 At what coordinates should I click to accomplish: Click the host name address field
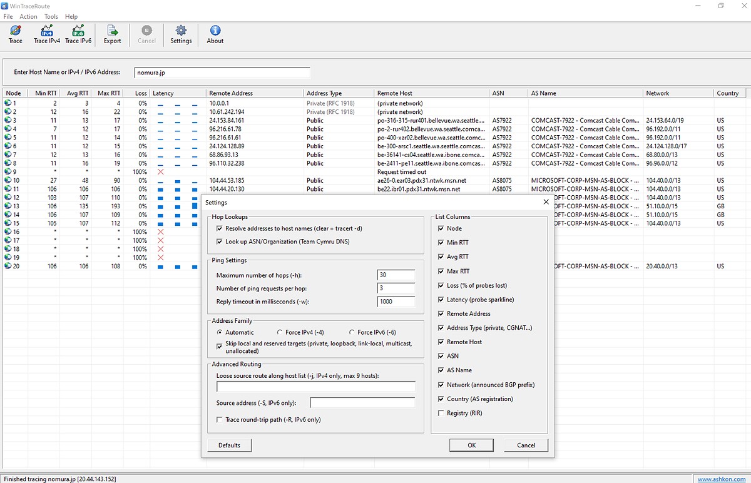pos(222,73)
